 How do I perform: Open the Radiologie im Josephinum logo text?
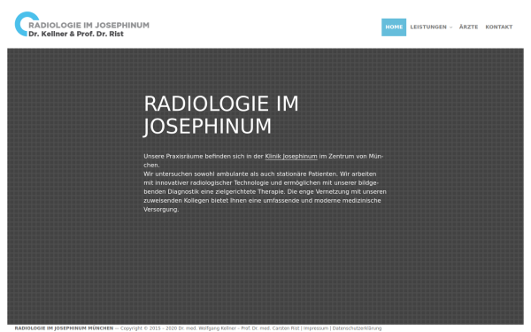(x=88, y=26)
